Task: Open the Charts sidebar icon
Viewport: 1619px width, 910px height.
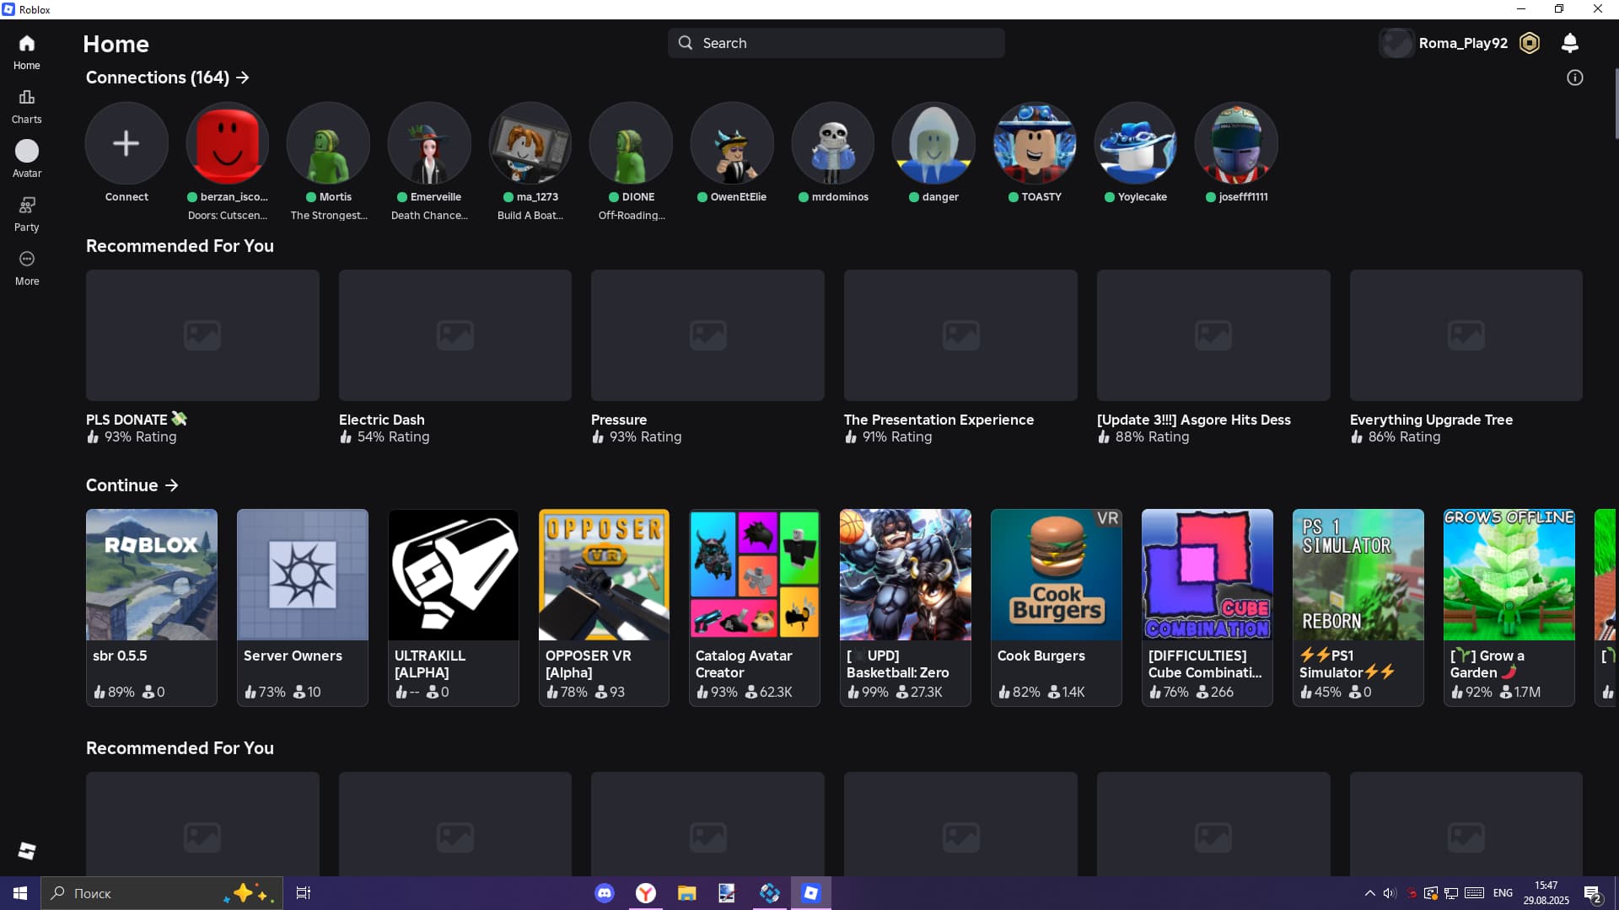Action: 26,106
